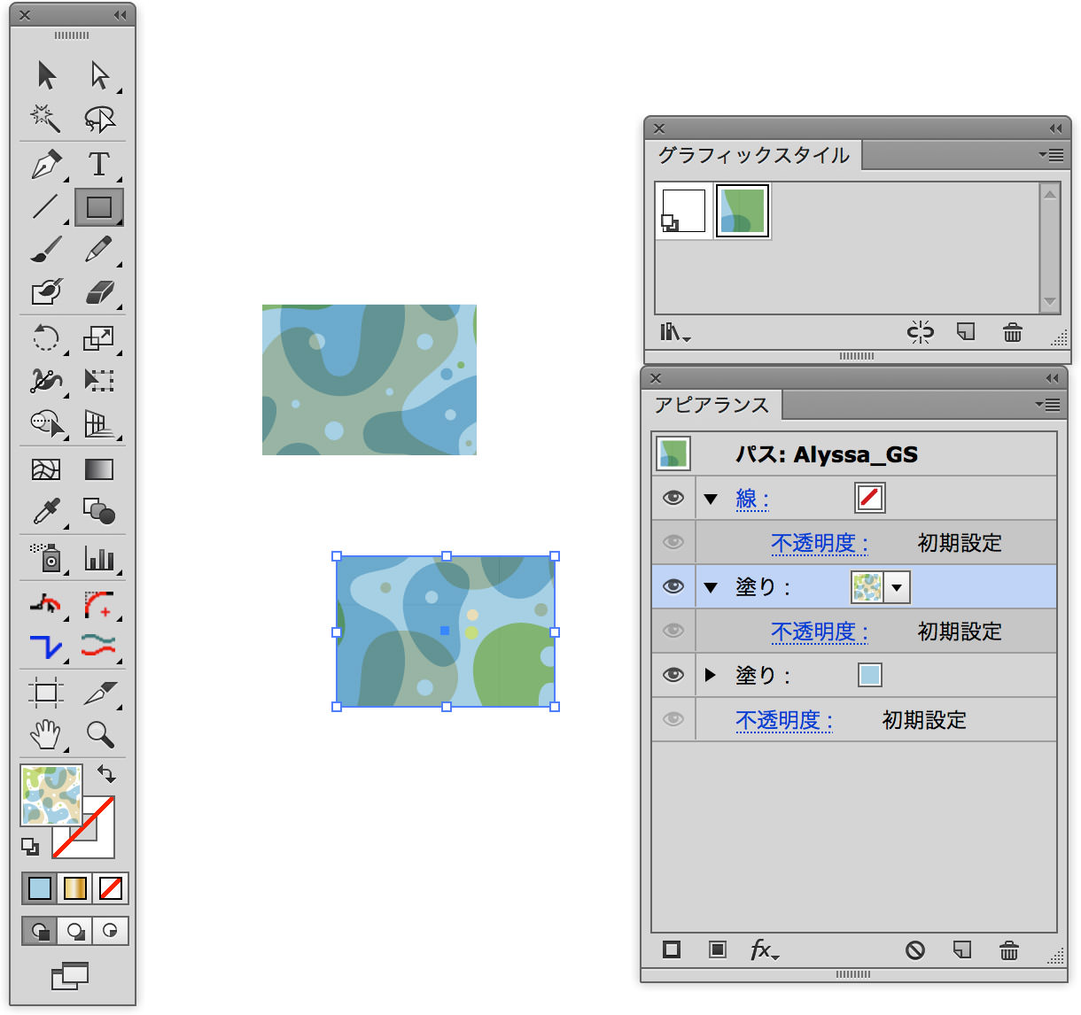Choose the Lasso tool
1081x1015 pixels.
coord(99,118)
